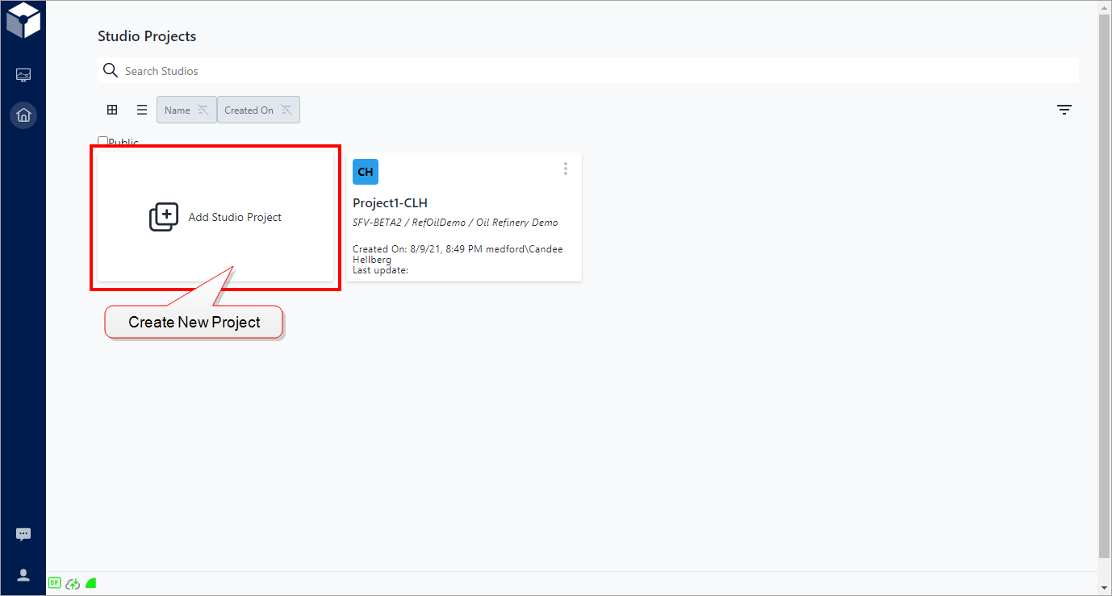This screenshot has height=596, width=1112.
Task: Open Project1-CLH three-dot options menu
Action: point(566,169)
